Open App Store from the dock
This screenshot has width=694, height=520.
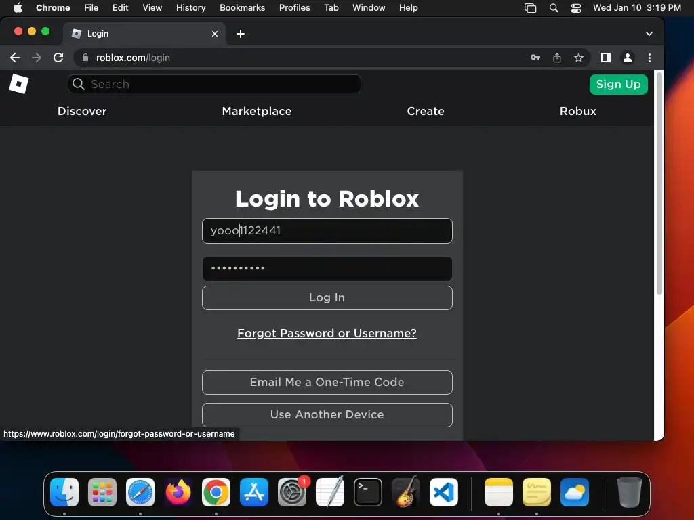(x=254, y=492)
